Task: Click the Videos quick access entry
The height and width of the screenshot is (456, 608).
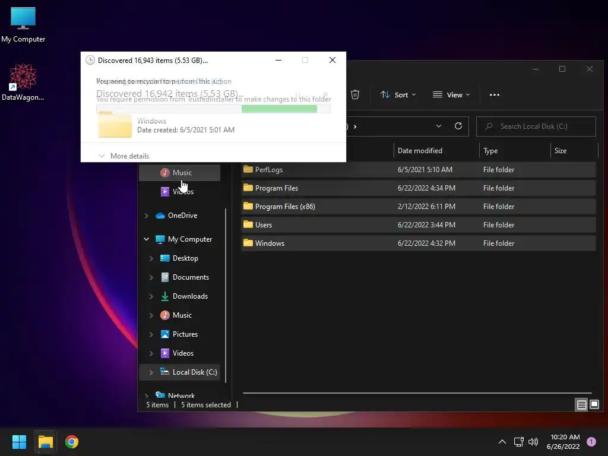Action: (179, 192)
